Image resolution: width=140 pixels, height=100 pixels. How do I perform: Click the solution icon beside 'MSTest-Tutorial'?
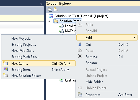[51, 16]
